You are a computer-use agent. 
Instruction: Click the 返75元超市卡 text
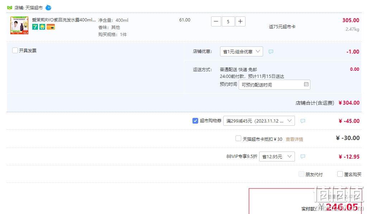(282, 26)
